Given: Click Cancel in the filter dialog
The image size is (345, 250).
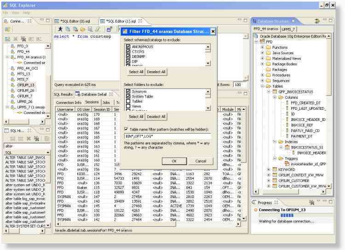Looking at the screenshot, I should coord(201,161).
